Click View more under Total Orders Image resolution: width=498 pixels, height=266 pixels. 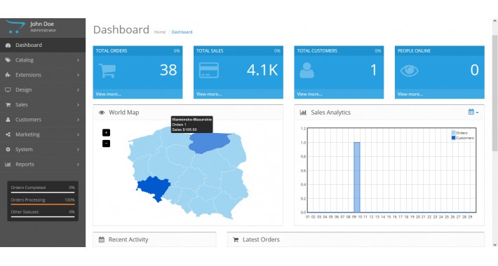[x=108, y=94]
